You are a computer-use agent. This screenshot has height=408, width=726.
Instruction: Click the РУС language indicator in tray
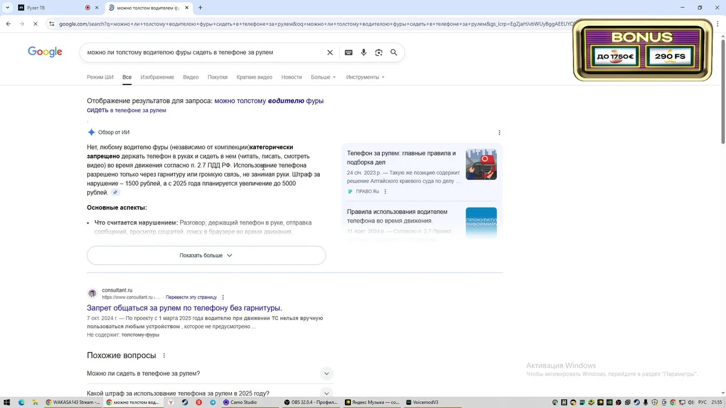tap(702, 402)
